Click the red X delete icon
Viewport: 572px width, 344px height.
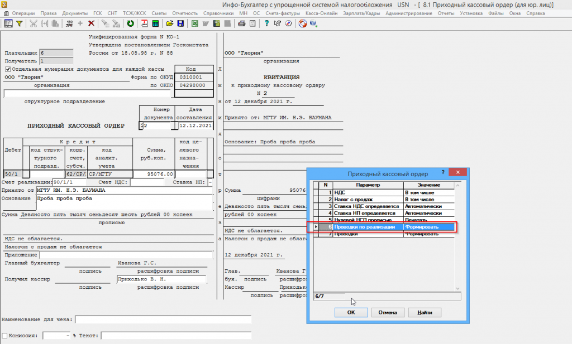coord(91,23)
